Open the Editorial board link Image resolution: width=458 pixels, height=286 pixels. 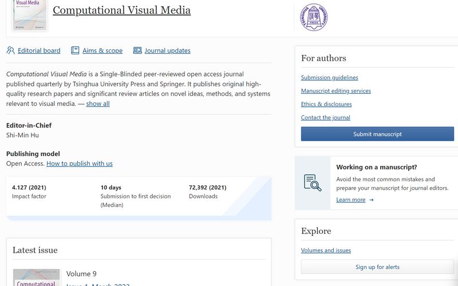(39, 50)
